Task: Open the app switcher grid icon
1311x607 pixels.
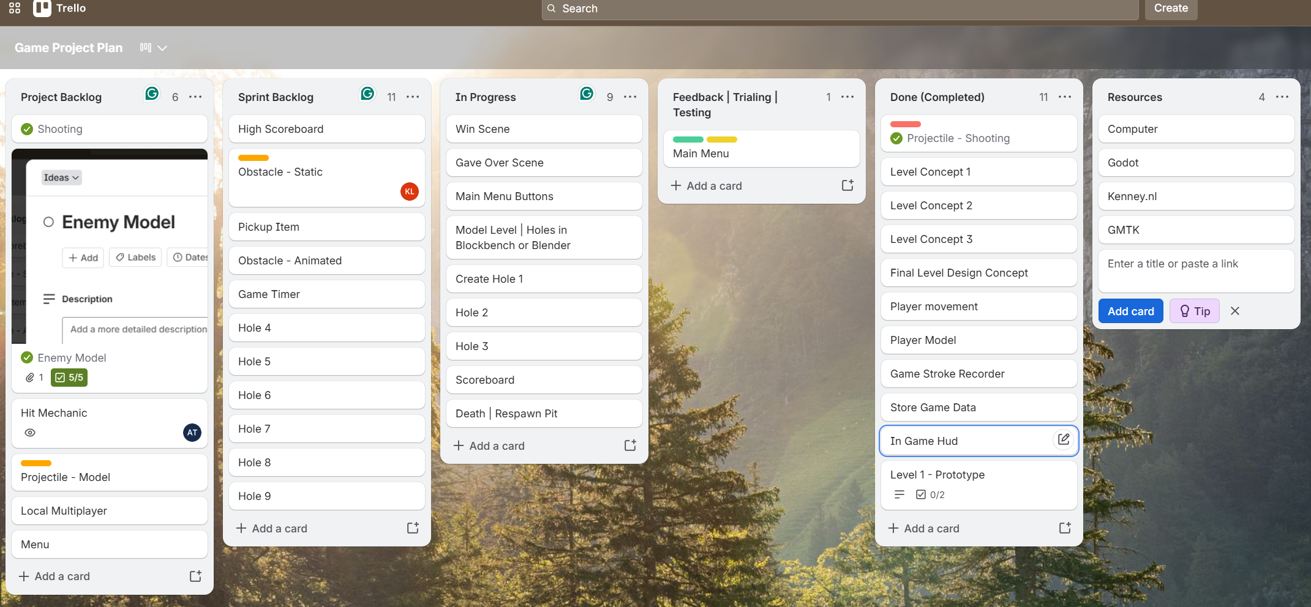Action: (x=15, y=8)
